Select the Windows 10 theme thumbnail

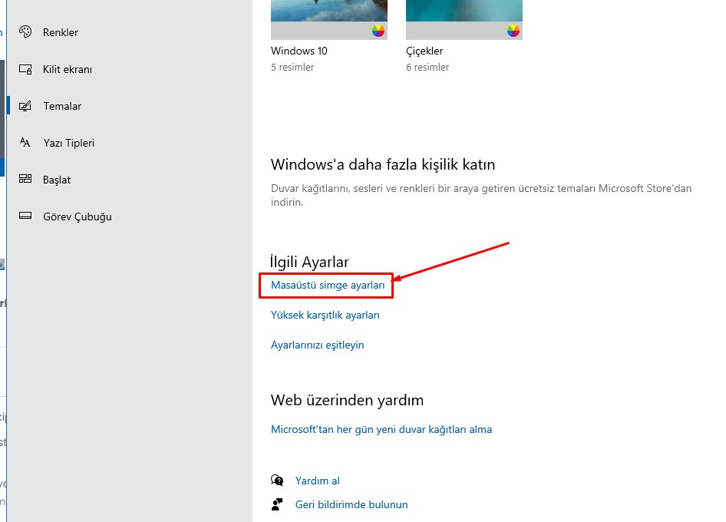[329, 20]
